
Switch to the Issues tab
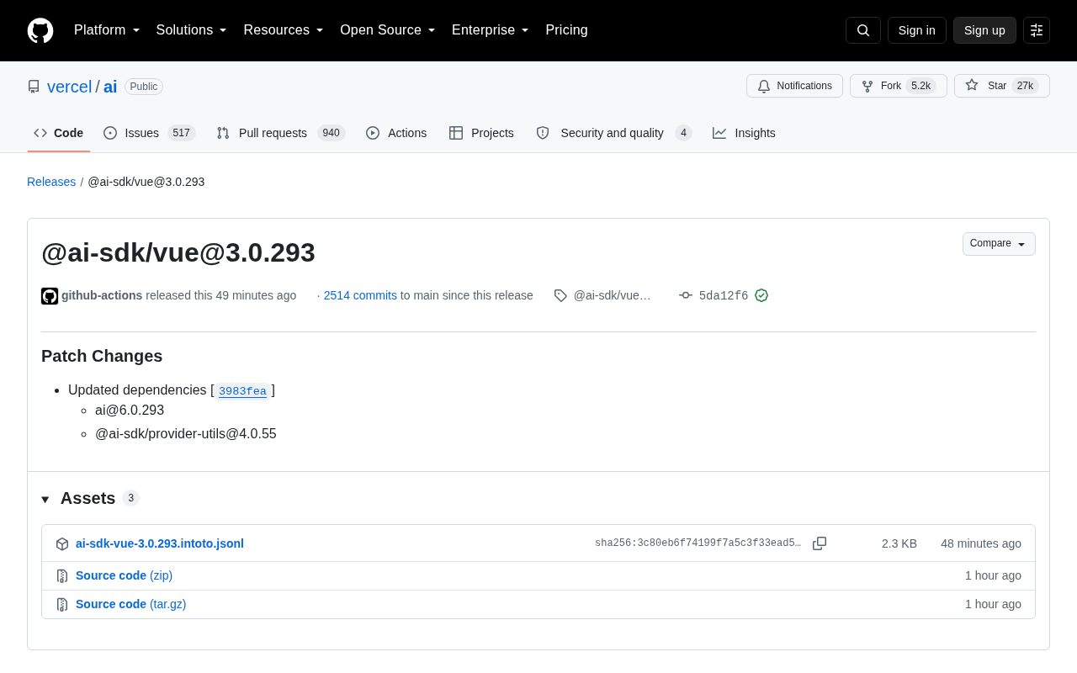point(150,133)
